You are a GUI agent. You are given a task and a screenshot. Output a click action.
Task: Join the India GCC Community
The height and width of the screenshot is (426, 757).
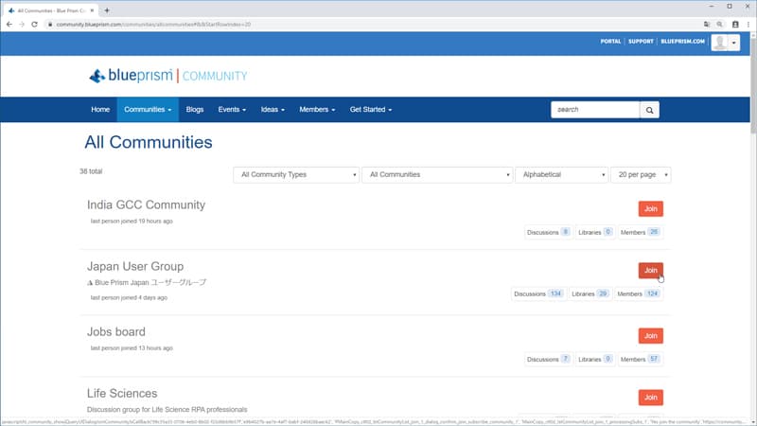tap(650, 208)
